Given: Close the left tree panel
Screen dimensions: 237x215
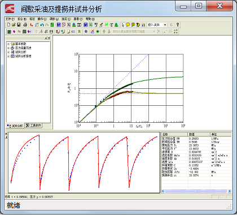Looking at the screenshot, I should pyautogui.click(x=49, y=38).
